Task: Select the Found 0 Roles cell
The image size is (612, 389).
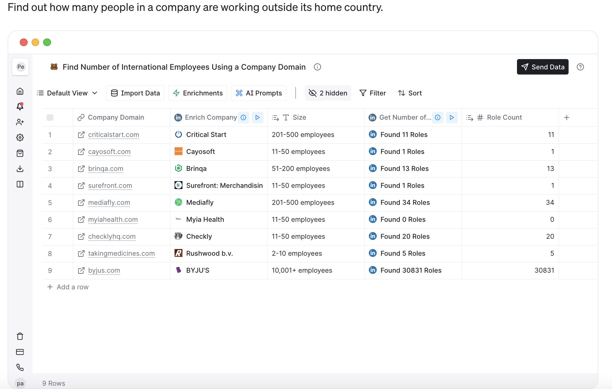Action: pos(413,220)
